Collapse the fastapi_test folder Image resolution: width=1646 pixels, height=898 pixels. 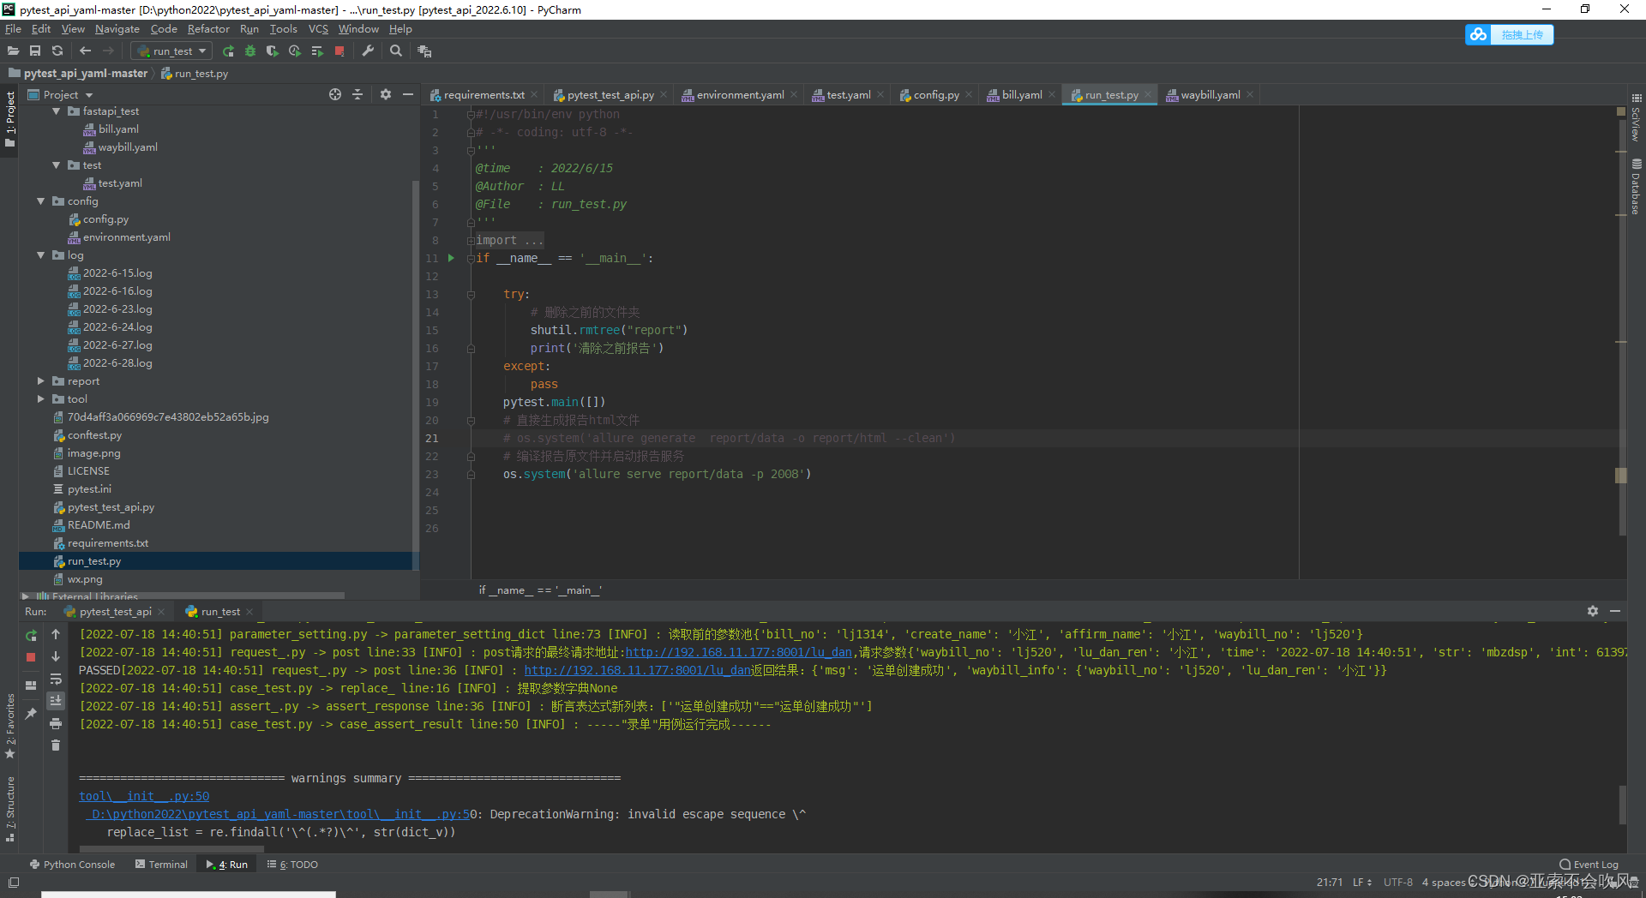click(57, 111)
